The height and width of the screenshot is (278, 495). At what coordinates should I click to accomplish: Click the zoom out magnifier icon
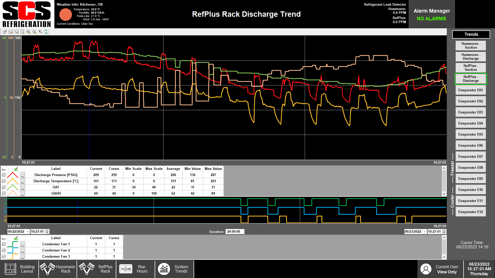[34, 32]
